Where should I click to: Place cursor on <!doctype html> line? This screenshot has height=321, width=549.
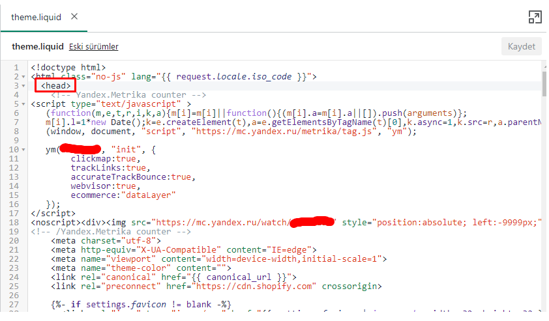pyautogui.click(x=68, y=67)
